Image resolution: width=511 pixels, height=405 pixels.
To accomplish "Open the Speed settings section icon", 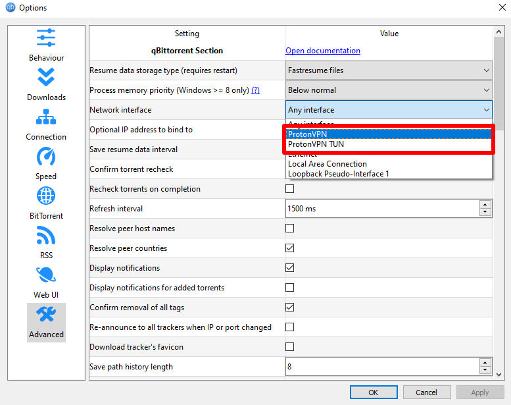I will pyautogui.click(x=46, y=156).
